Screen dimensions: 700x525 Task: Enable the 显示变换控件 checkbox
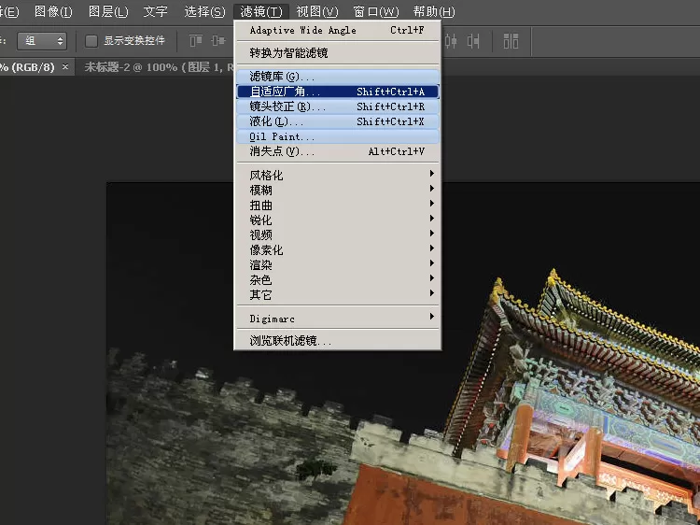point(91,41)
